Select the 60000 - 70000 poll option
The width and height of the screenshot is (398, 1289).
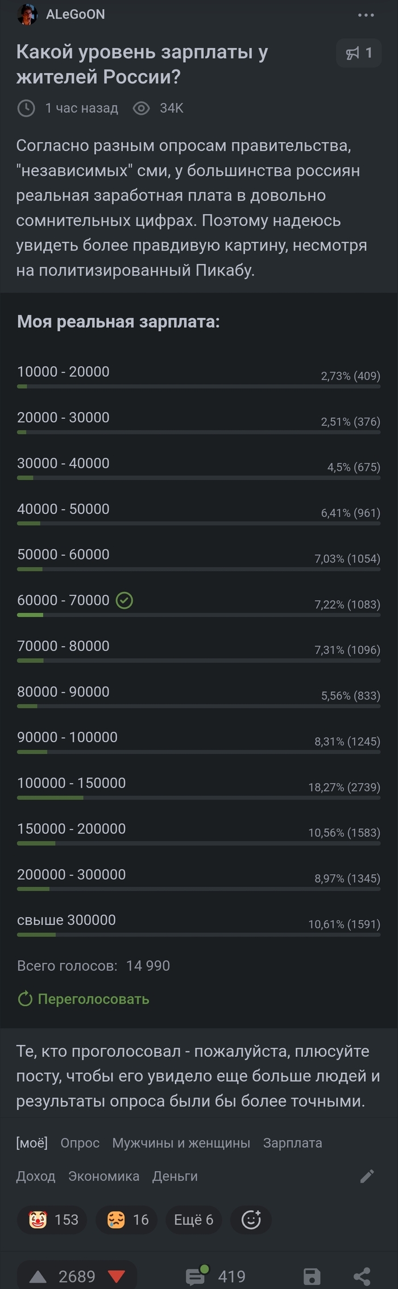pos(198,604)
